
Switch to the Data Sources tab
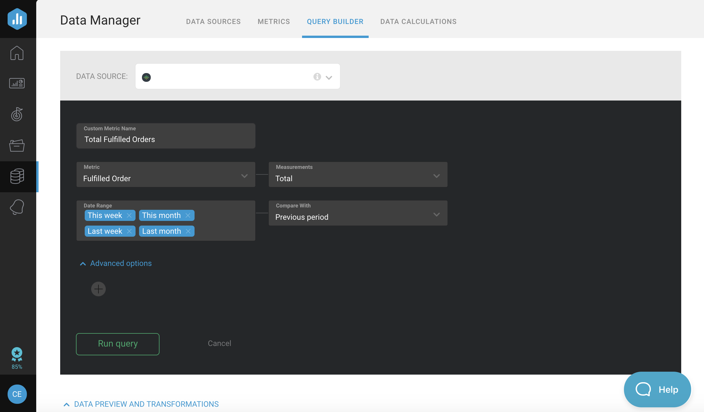point(213,22)
